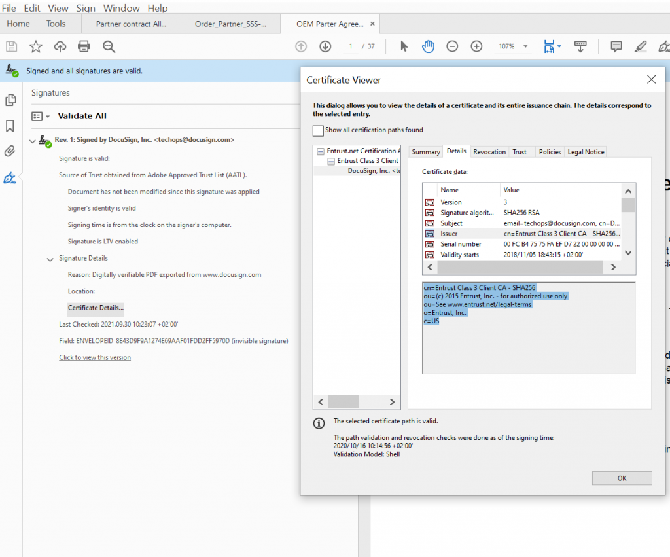
Task: Click the 'Click to view this version' link
Action: click(x=95, y=357)
